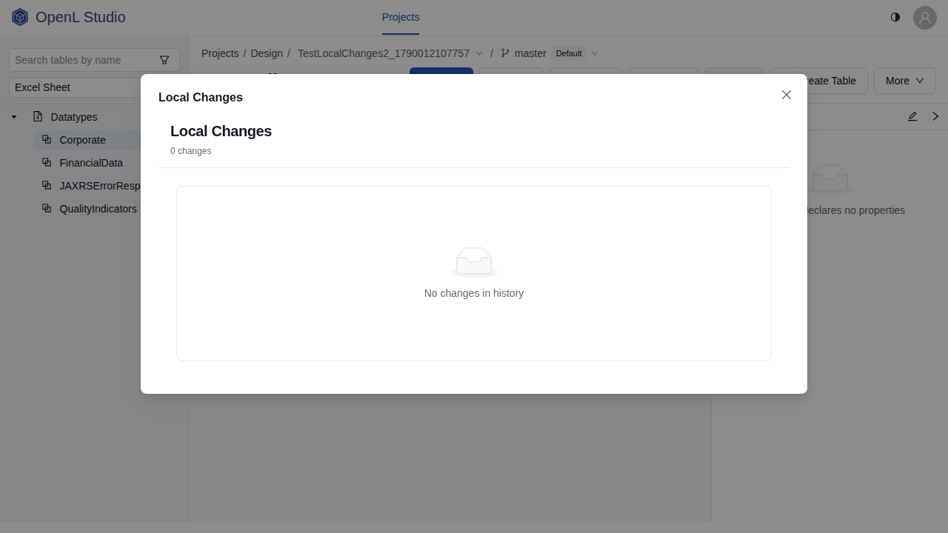The height and width of the screenshot is (533, 948).
Task: Open the More actions dropdown
Action: [x=905, y=81]
